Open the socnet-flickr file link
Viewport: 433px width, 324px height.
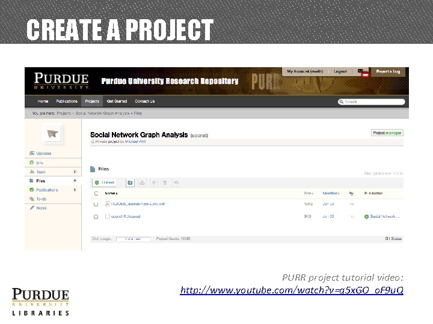point(126,216)
